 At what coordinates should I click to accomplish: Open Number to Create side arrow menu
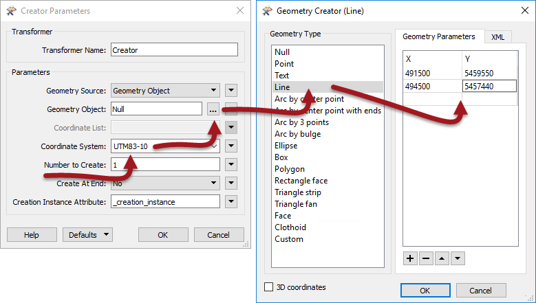231,164
